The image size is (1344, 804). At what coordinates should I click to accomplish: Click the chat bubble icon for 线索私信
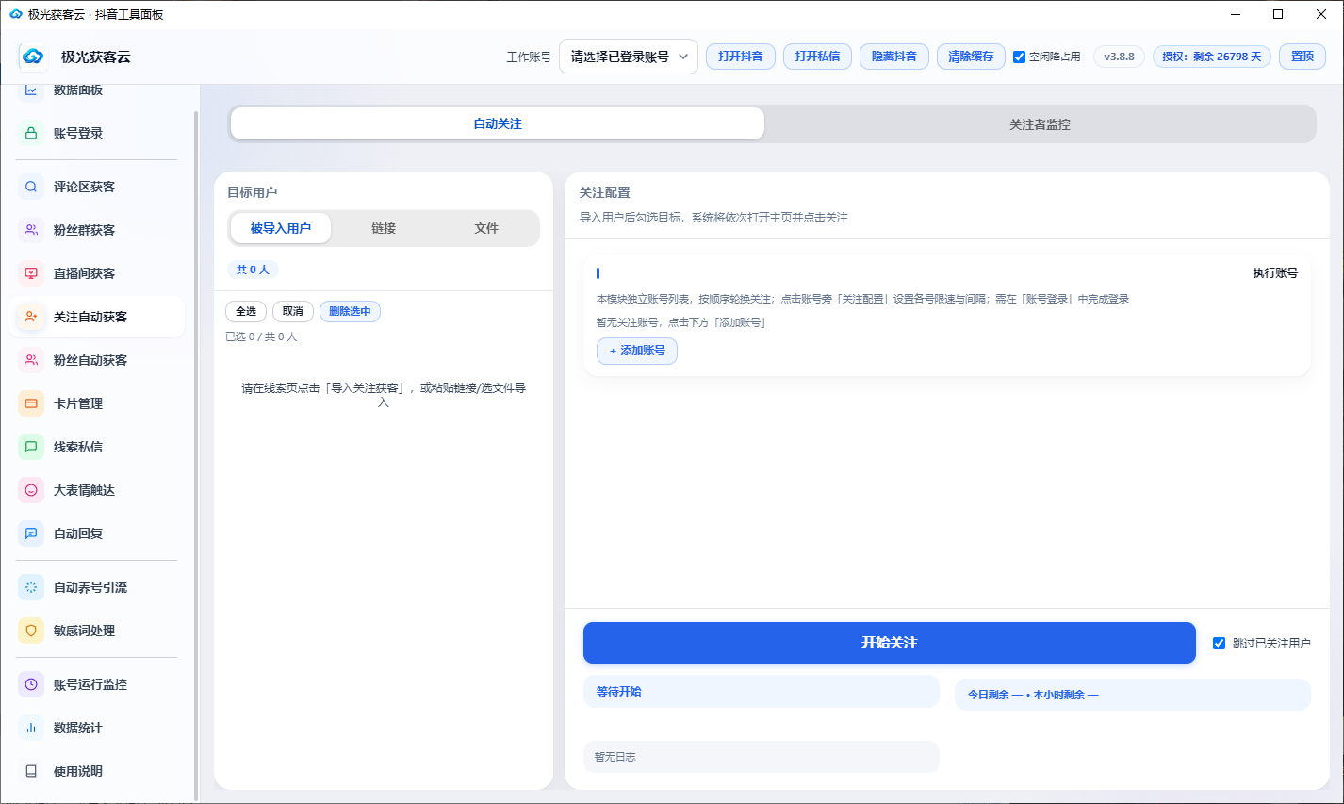[31, 447]
